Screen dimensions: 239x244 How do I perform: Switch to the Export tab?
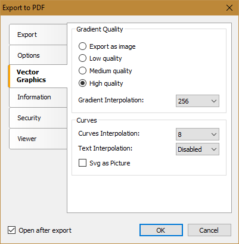click(x=38, y=35)
